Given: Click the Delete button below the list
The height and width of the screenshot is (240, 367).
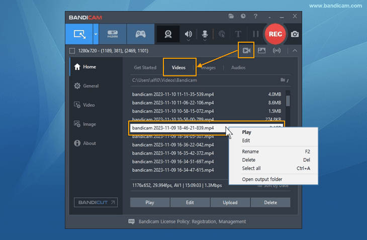Looking at the screenshot, I should point(270,203).
